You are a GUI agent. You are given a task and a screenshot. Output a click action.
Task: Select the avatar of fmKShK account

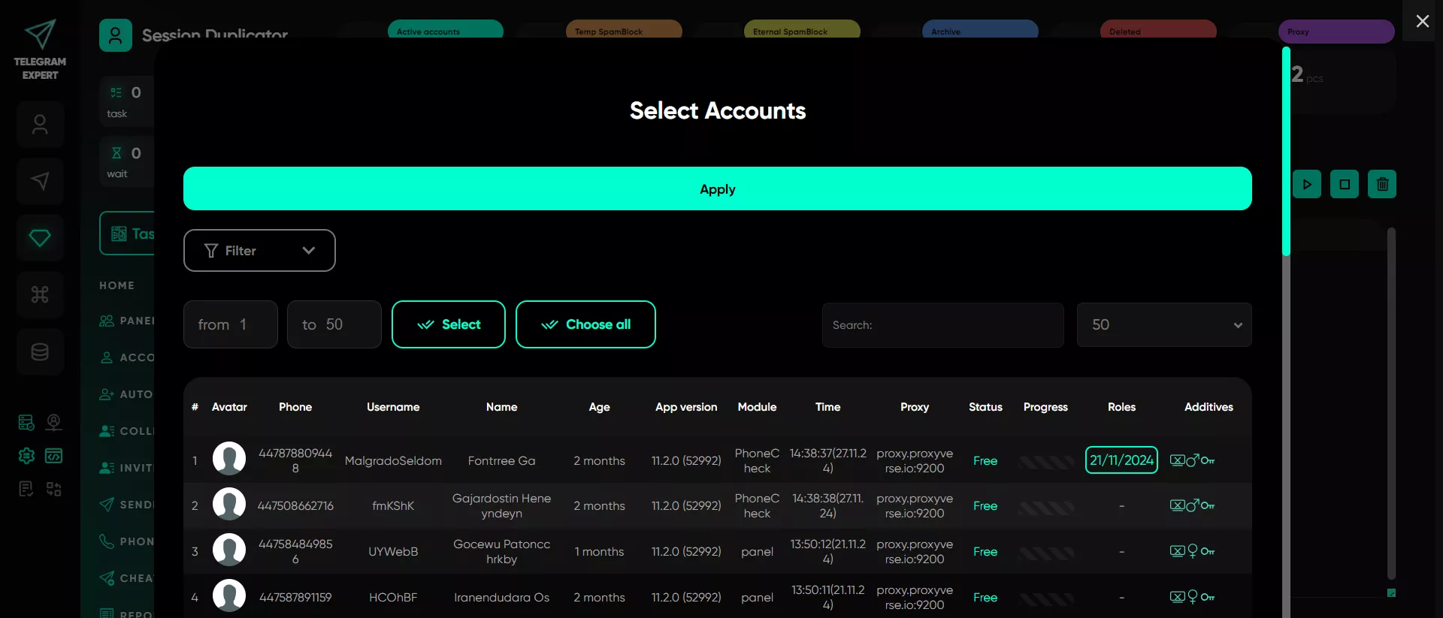pos(229,504)
